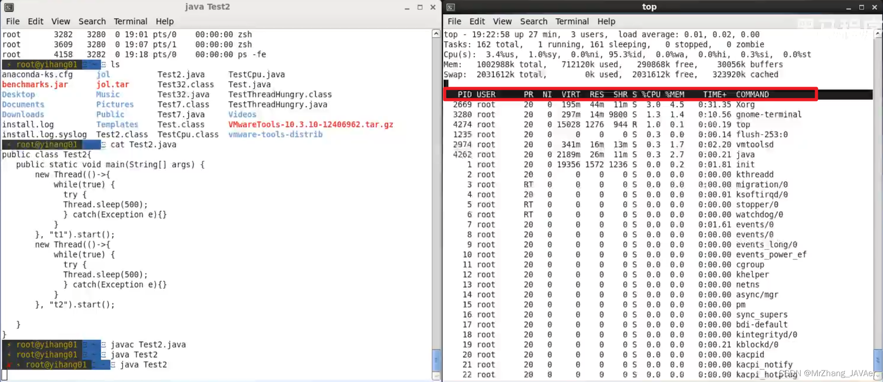Click terminal icon in top window title bar
Image resolution: width=883 pixels, height=382 pixels.
450,7
